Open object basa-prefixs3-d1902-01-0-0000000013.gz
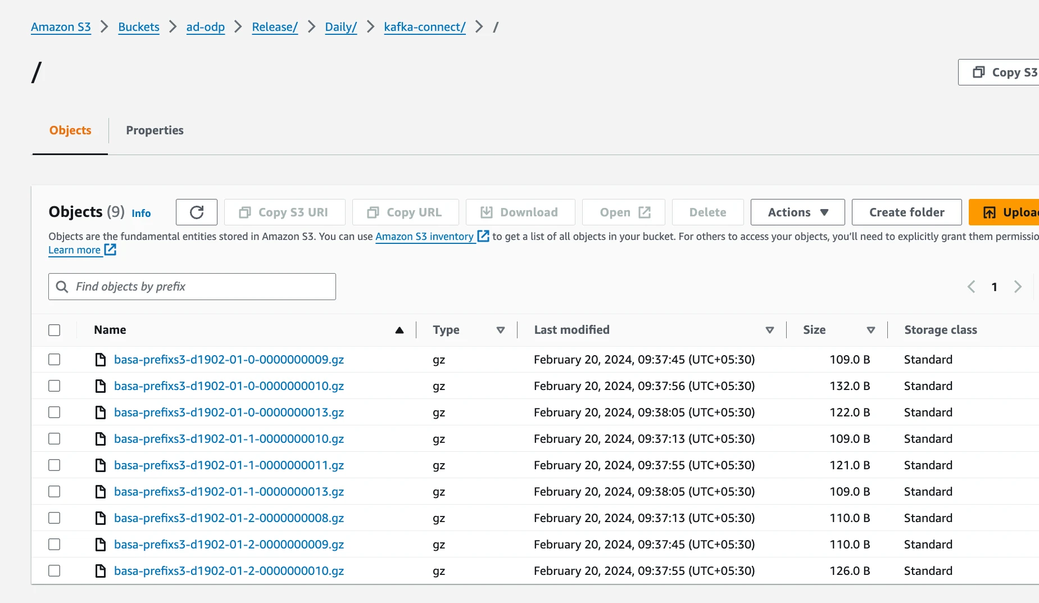 pyautogui.click(x=229, y=412)
